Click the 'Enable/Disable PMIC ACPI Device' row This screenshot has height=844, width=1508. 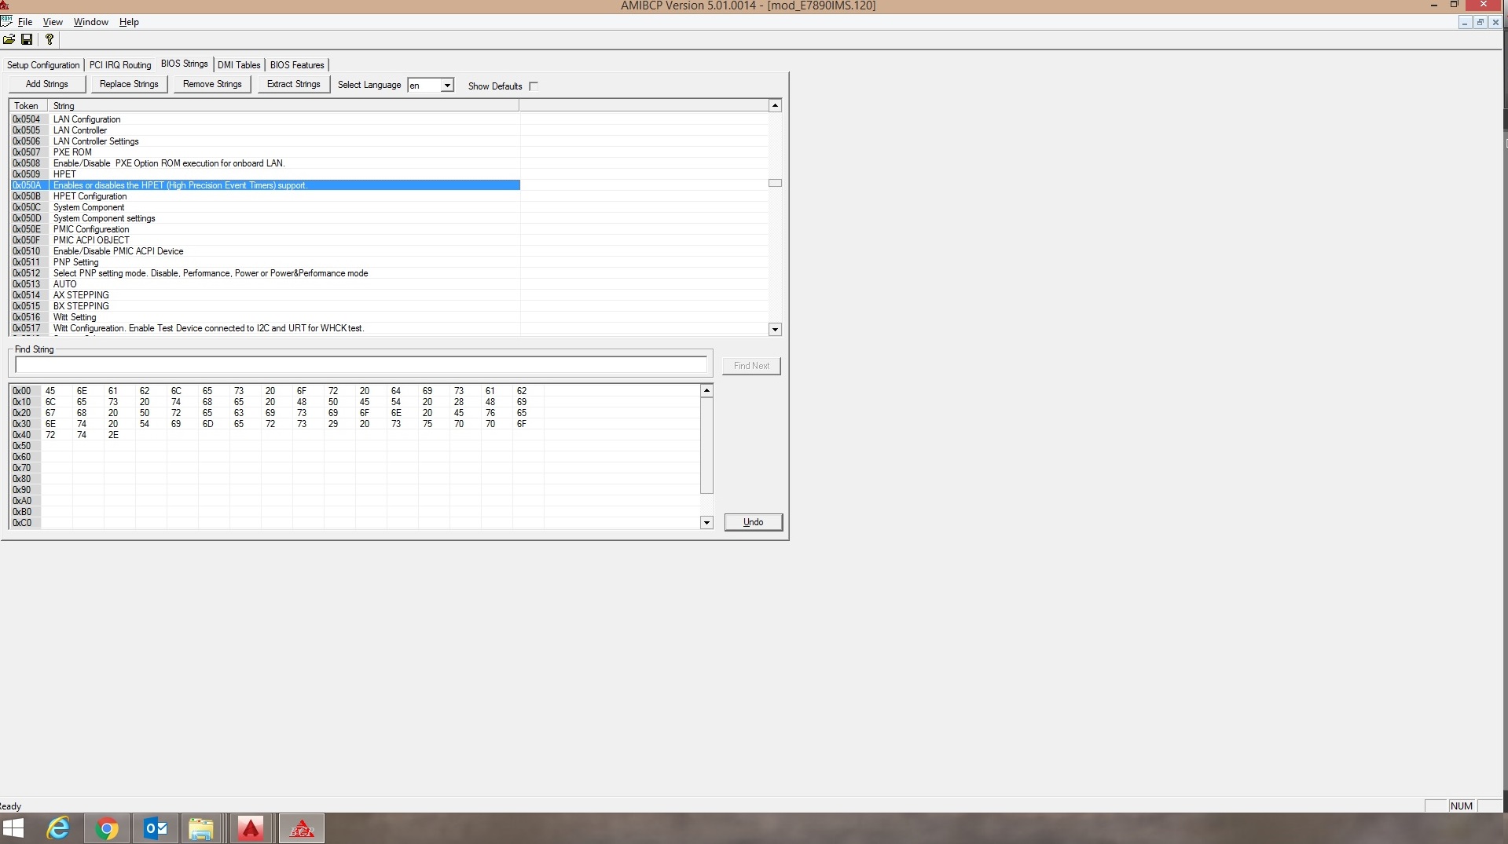[x=265, y=251]
